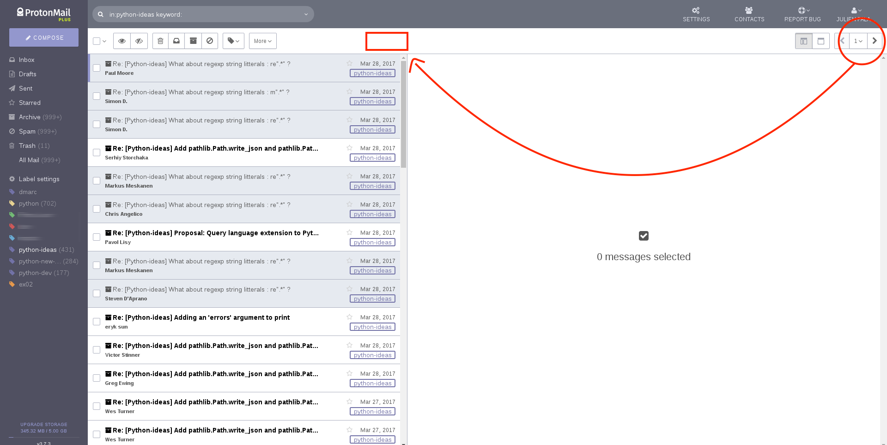Go to the Spam folder
The height and width of the screenshot is (445, 887).
(27, 131)
